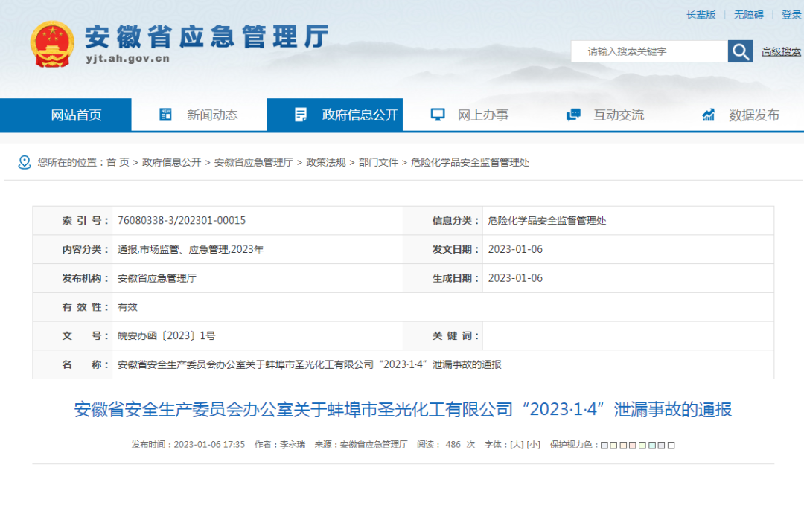804x505 pixels.
Task: Click the 索引号 row label
Action: coord(85,221)
